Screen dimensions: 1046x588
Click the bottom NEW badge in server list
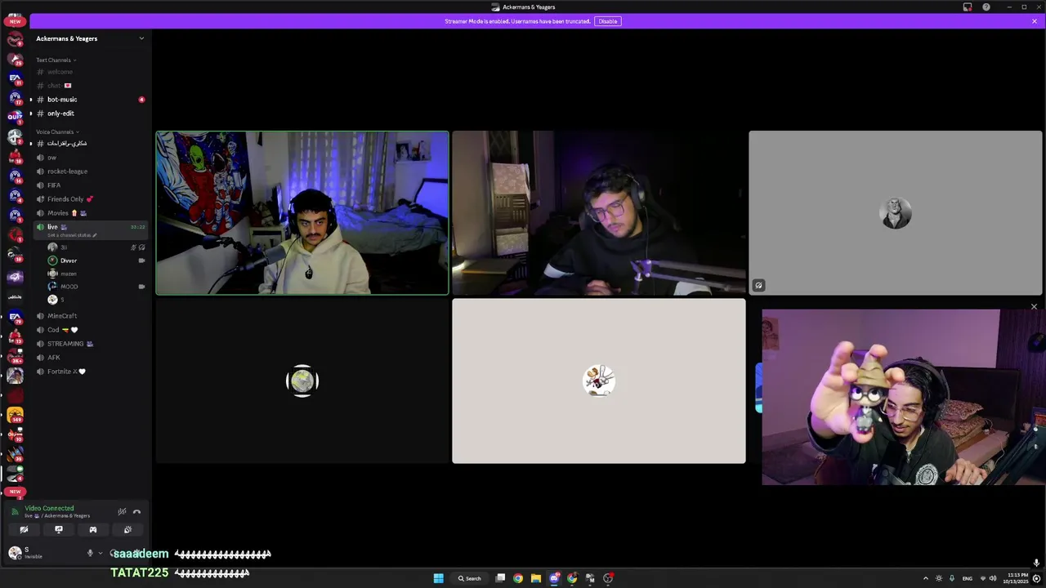(15, 492)
